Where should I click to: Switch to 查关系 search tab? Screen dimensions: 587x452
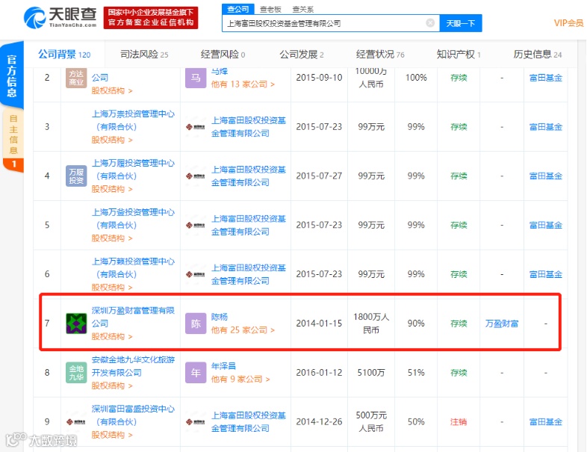point(303,9)
